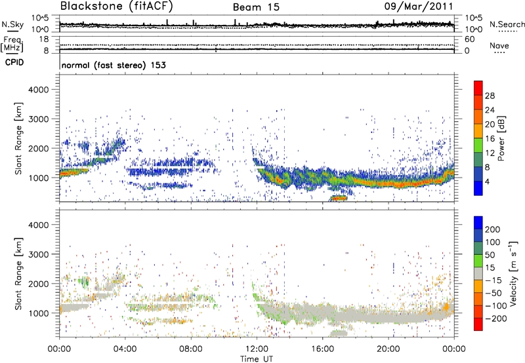Click the 200 value on the Velocity colorbar

493,229
